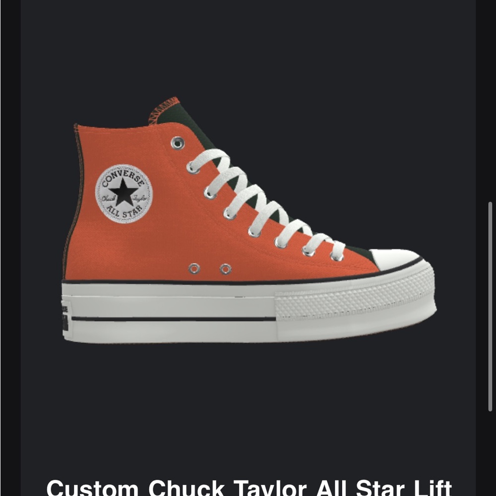Click the vertical scrollbar thumb on right
Image resolution: width=496 pixels, height=496 pixels.
click(490, 306)
